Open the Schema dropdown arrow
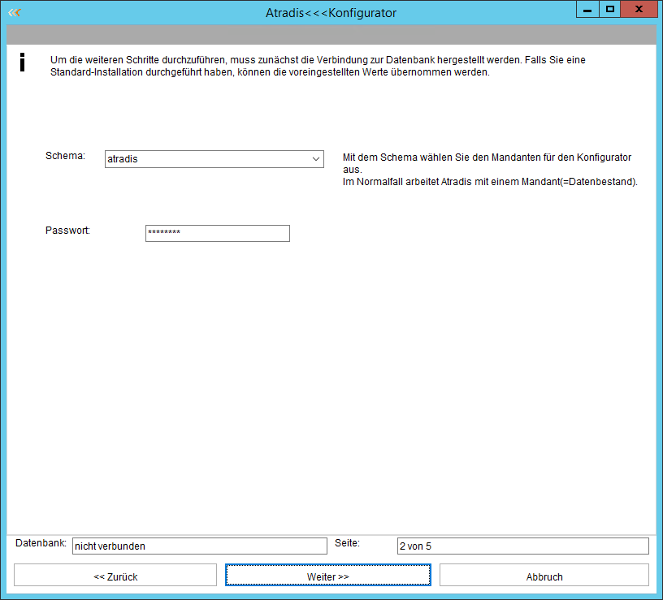 (x=316, y=159)
